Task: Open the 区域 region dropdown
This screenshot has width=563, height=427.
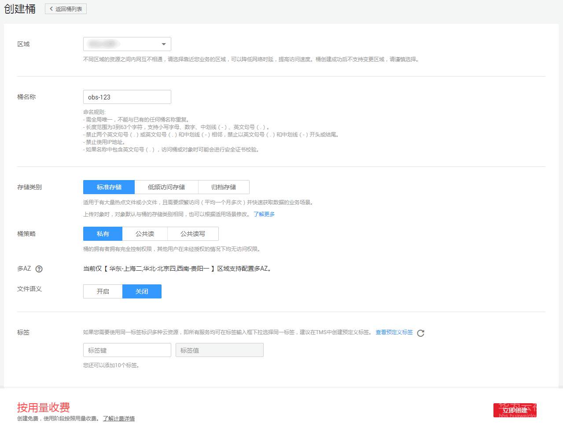Action: pyautogui.click(x=127, y=44)
